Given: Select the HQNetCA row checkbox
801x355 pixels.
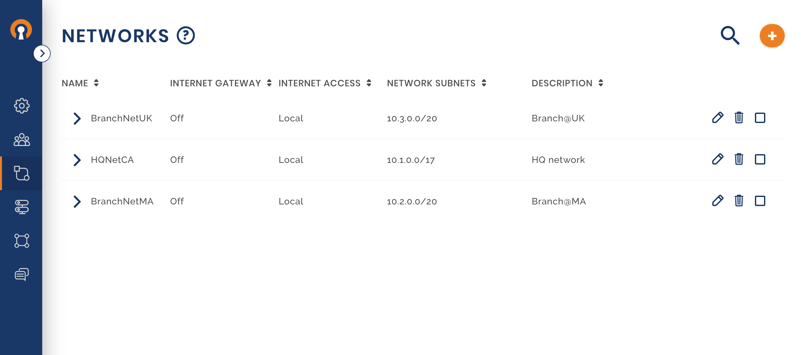Looking at the screenshot, I should pos(760,159).
